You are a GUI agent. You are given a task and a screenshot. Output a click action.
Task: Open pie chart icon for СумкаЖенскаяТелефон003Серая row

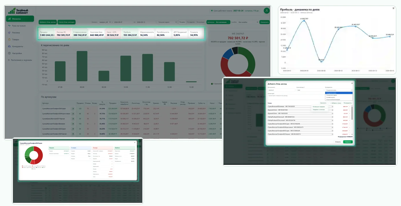[73, 129]
